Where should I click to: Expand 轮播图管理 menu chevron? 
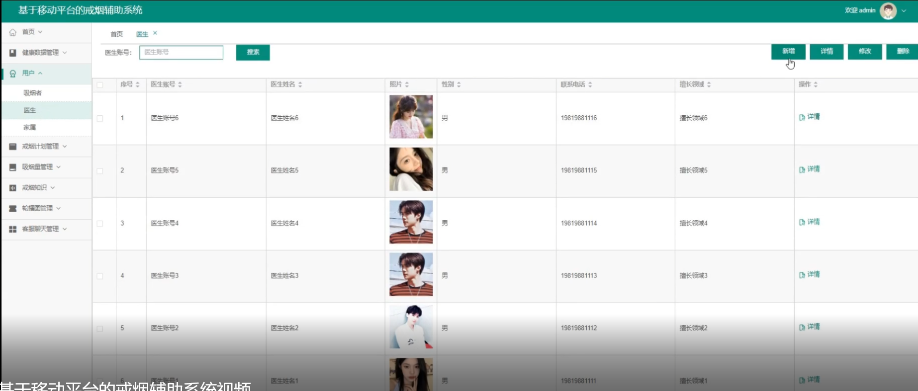coord(59,209)
